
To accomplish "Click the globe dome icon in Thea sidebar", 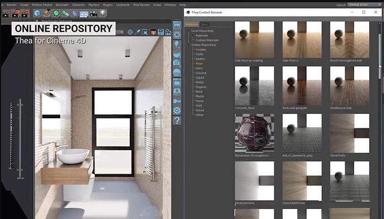I will (x=177, y=73).
